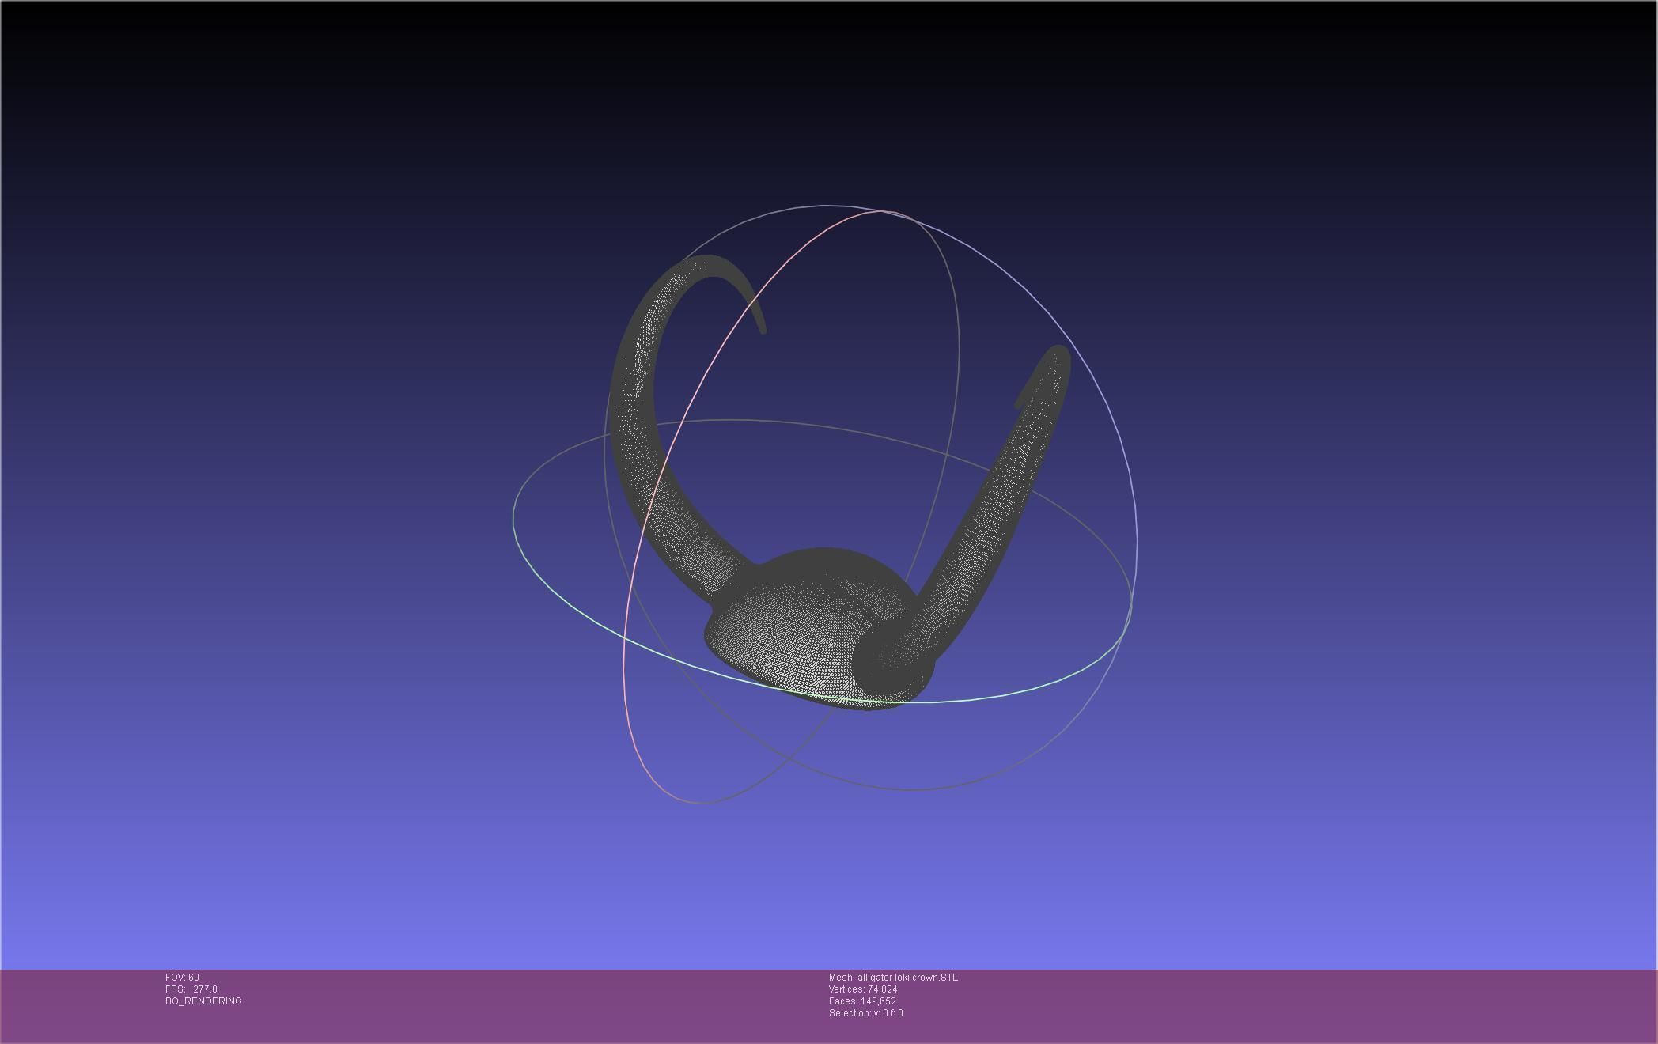Click the 'Vertices: 74,824' text
Screen dimensions: 1658x1044
[x=863, y=989]
